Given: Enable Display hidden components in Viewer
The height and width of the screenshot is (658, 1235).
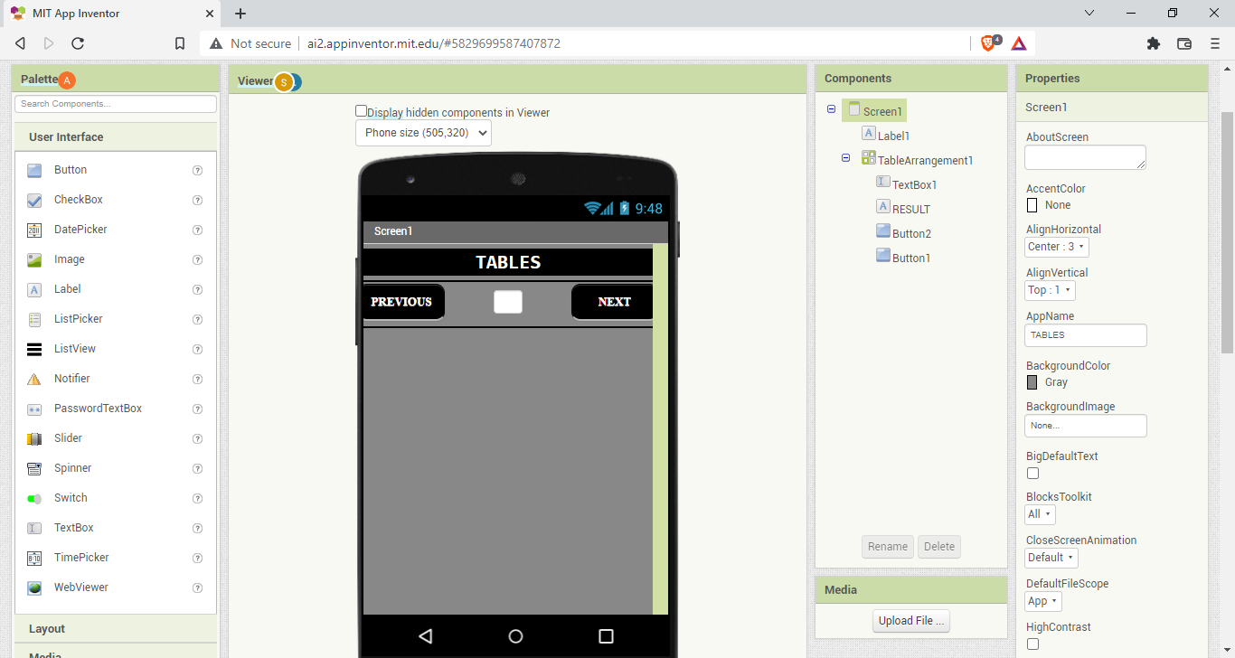Looking at the screenshot, I should (362, 111).
